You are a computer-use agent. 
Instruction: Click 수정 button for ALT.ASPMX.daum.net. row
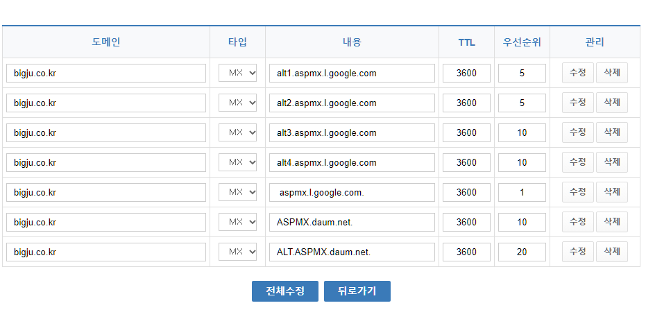pos(578,252)
